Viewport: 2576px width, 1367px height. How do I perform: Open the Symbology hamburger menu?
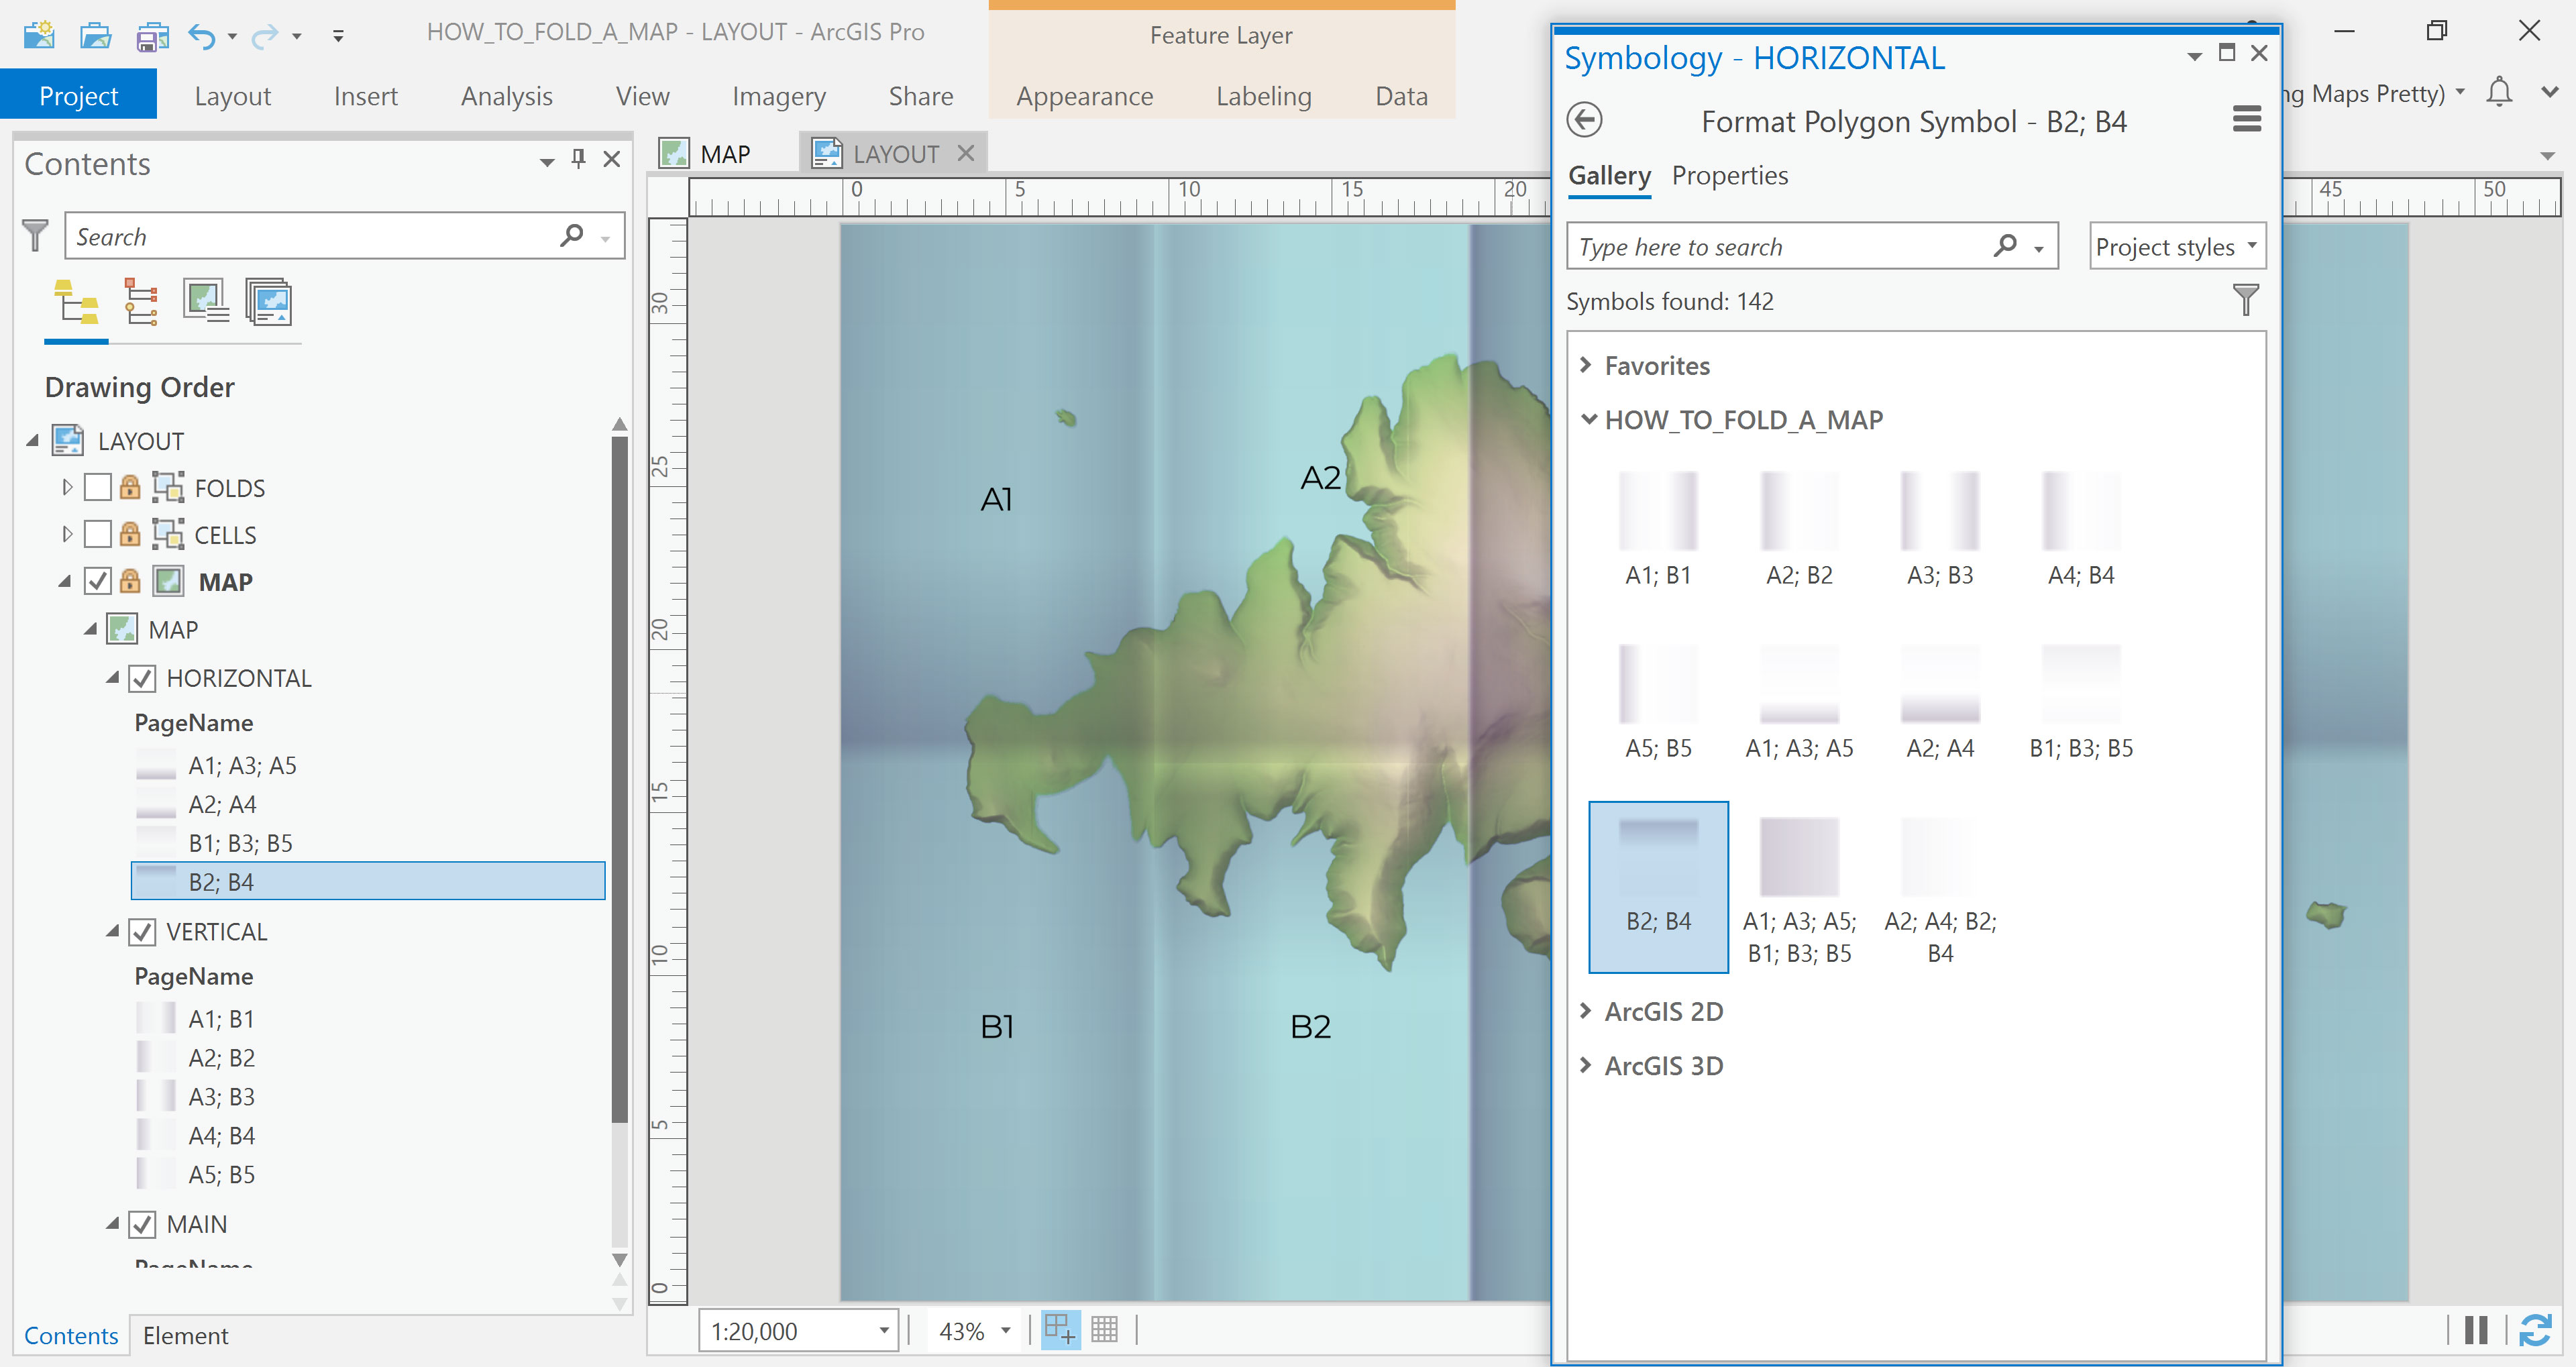(2246, 120)
